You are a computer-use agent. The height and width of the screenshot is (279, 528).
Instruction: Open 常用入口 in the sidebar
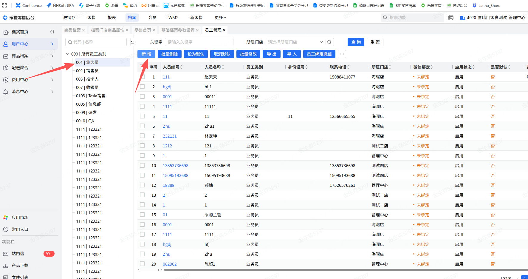[x=20, y=229]
